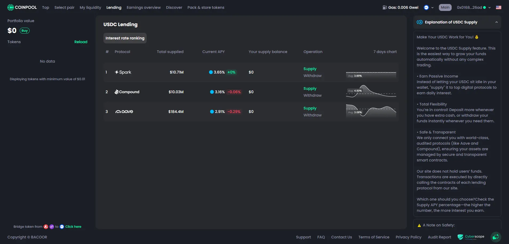Click the $184.4M total supplied value
Image resolution: width=509 pixels, height=244 pixels.
[x=176, y=112]
